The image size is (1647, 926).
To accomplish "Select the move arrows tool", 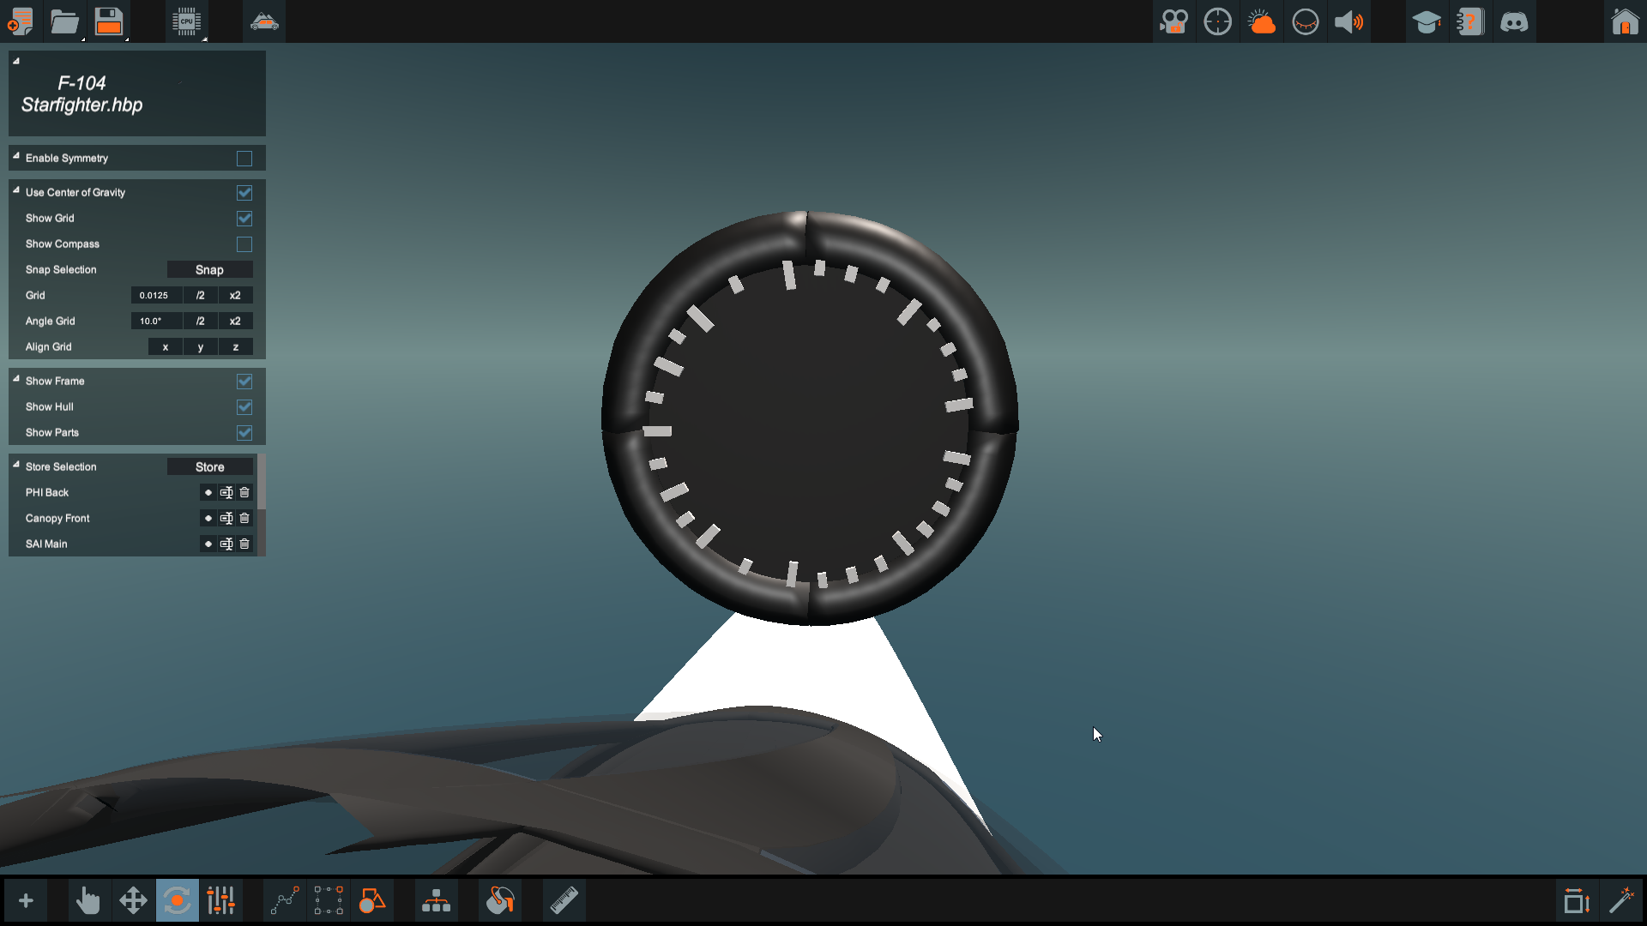I will point(133,900).
